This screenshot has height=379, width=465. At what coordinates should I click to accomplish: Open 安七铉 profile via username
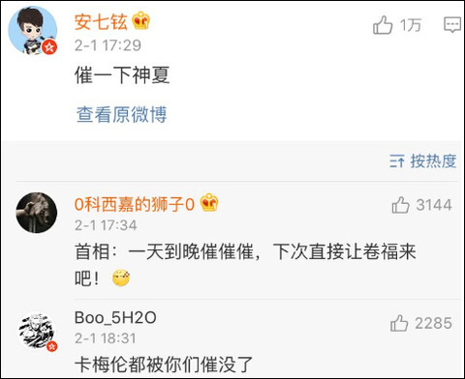[x=101, y=22]
